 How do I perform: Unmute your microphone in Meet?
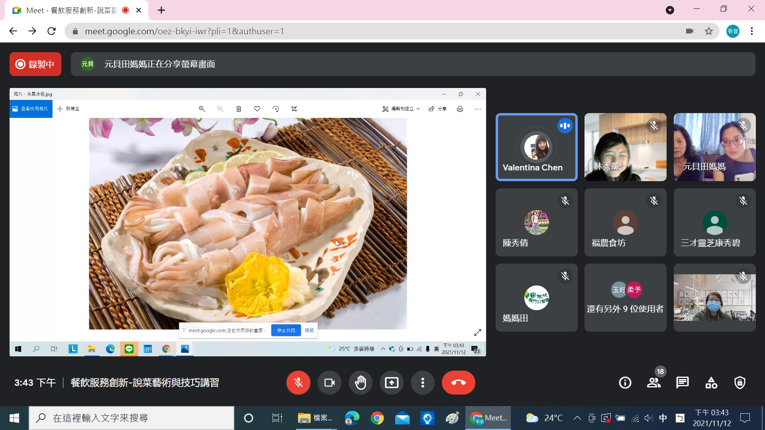click(298, 383)
